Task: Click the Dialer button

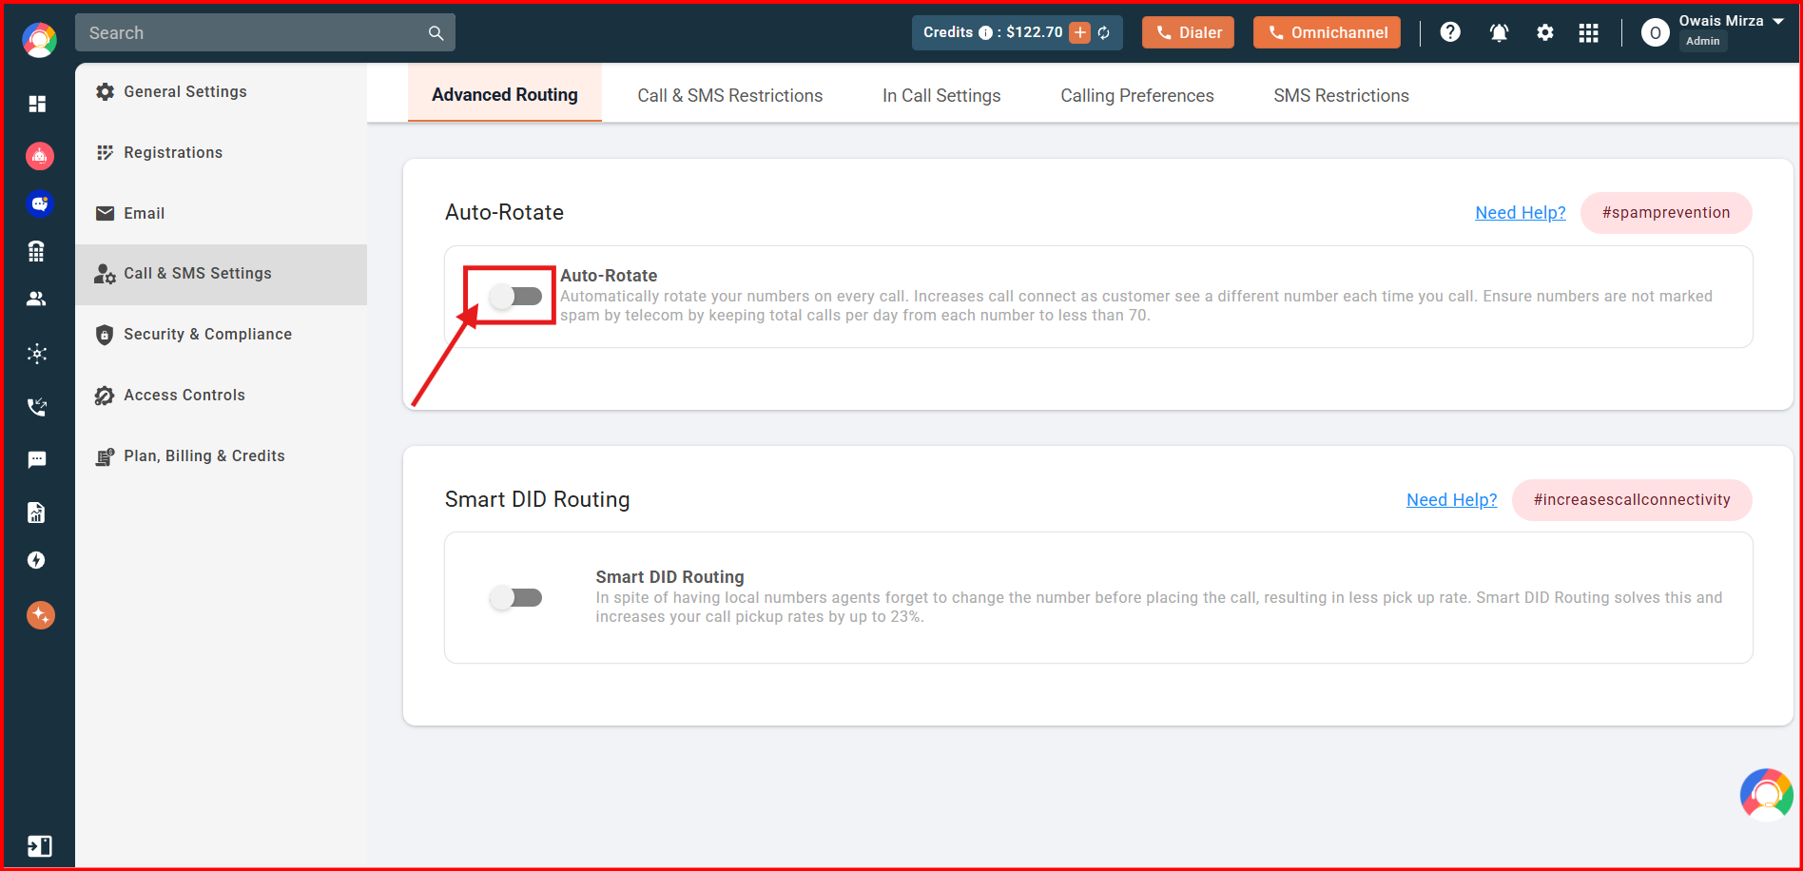Action: click(x=1189, y=32)
